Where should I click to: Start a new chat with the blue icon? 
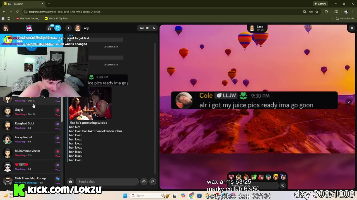coord(58,28)
